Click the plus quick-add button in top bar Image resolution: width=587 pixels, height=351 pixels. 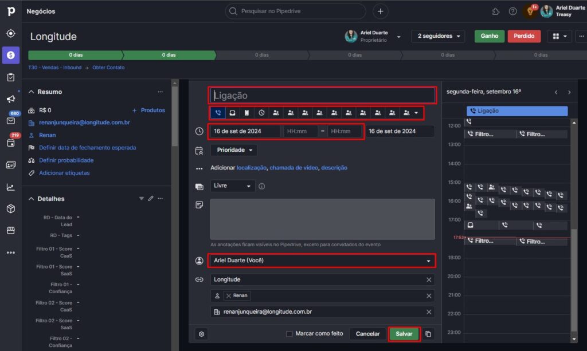coord(380,11)
